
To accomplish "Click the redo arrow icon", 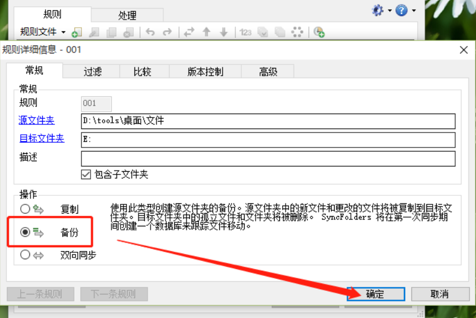I will [167, 32].
